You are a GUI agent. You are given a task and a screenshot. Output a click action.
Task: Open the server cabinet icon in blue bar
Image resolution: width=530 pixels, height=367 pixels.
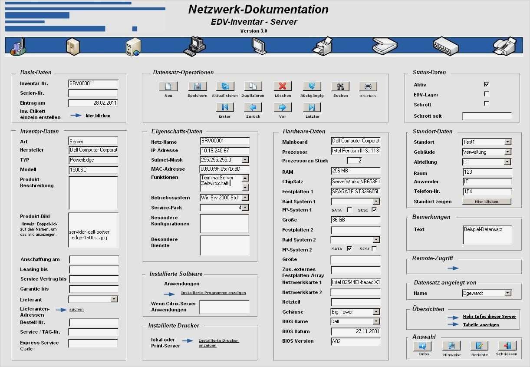73,46
